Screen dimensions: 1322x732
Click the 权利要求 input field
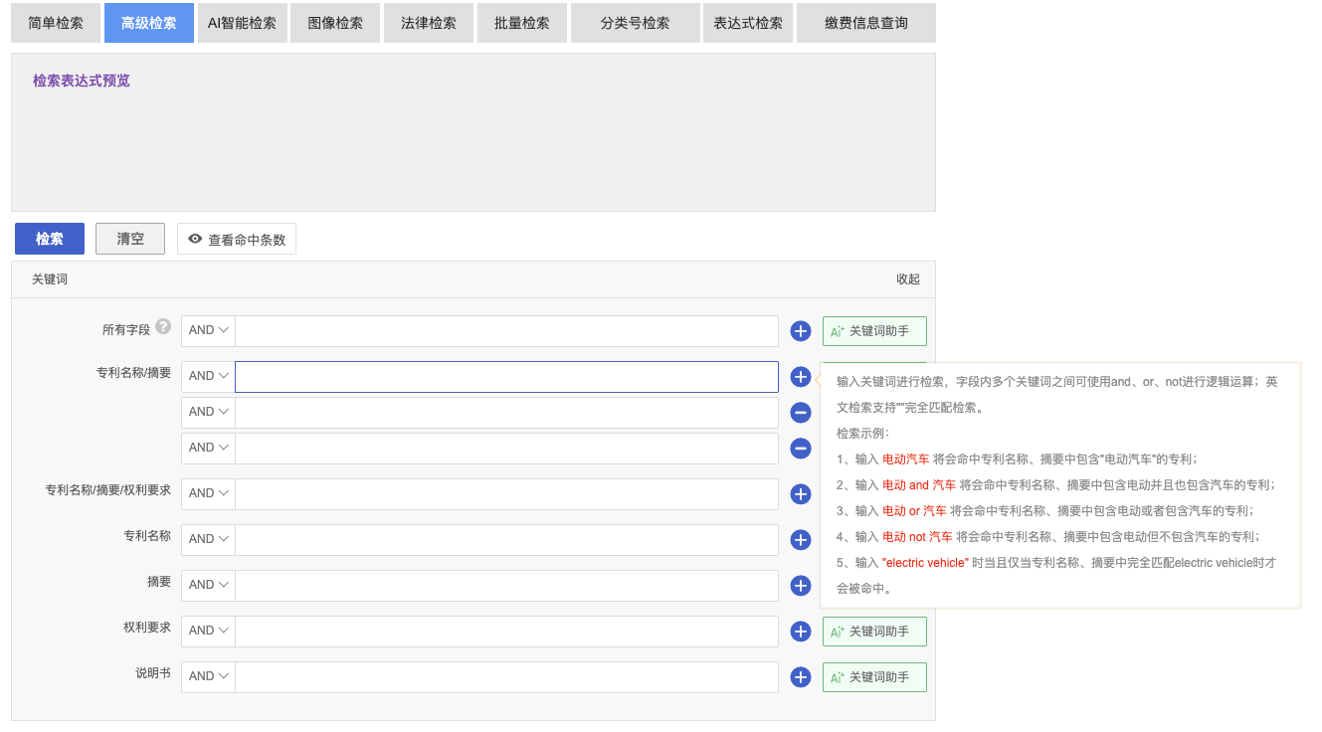coord(506,632)
